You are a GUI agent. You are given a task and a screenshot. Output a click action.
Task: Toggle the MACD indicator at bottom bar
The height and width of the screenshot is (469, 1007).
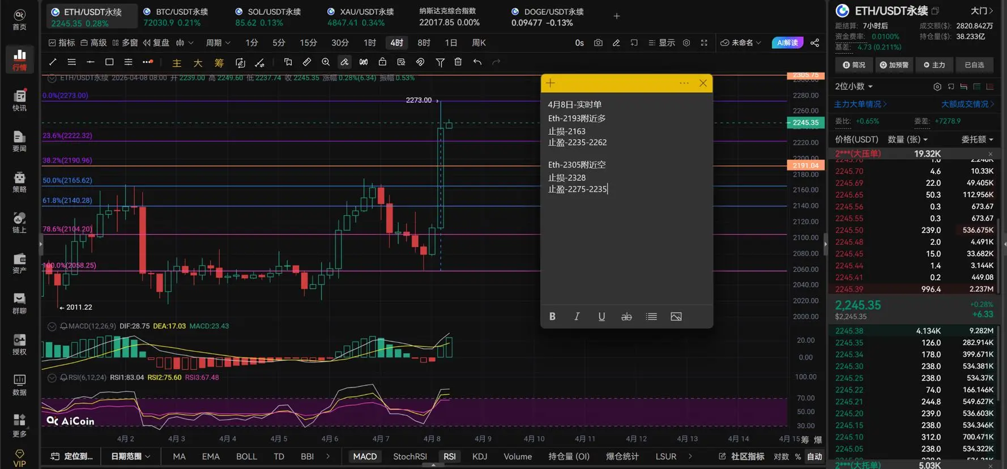(x=365, y=457)
